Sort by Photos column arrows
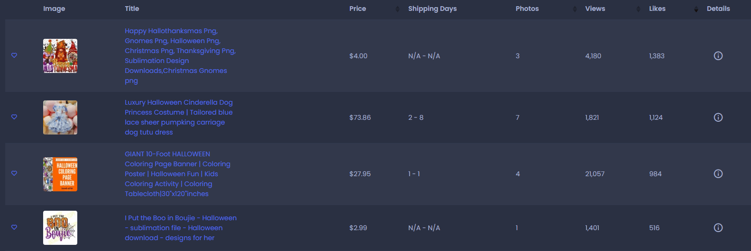Viewport: 751px width, 251px height. click(575, 9)
